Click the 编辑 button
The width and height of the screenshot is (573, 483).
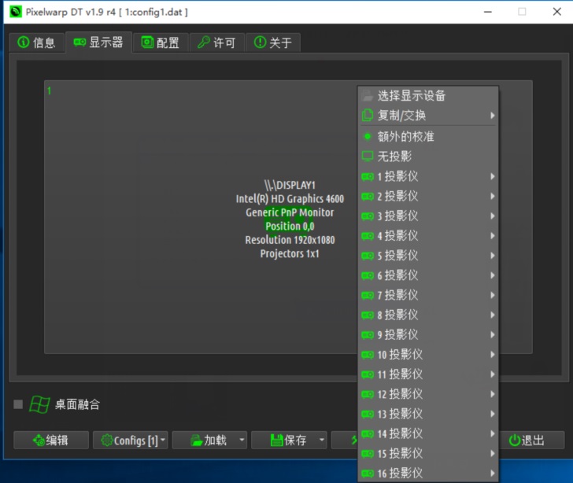pos(51,440)
